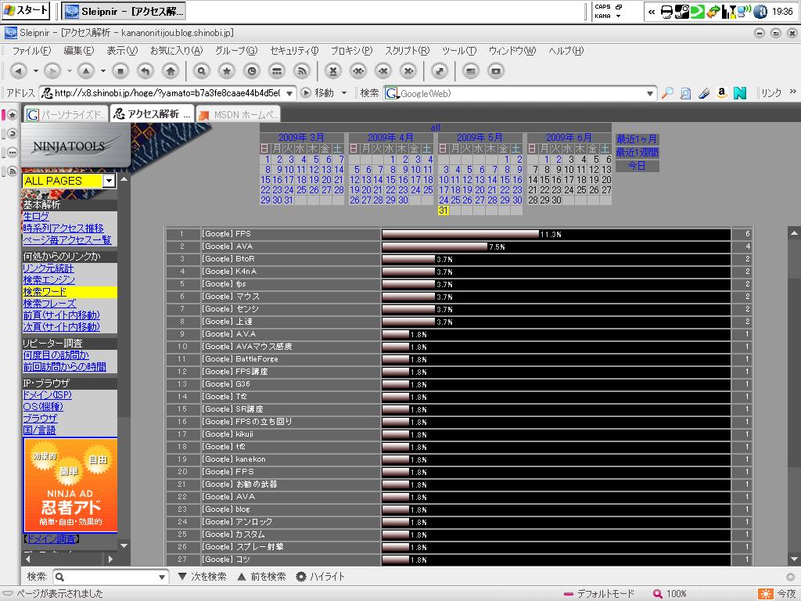Open the History clock toolbar icon
The height and width of the screenshot is (601, 801).
251,71
